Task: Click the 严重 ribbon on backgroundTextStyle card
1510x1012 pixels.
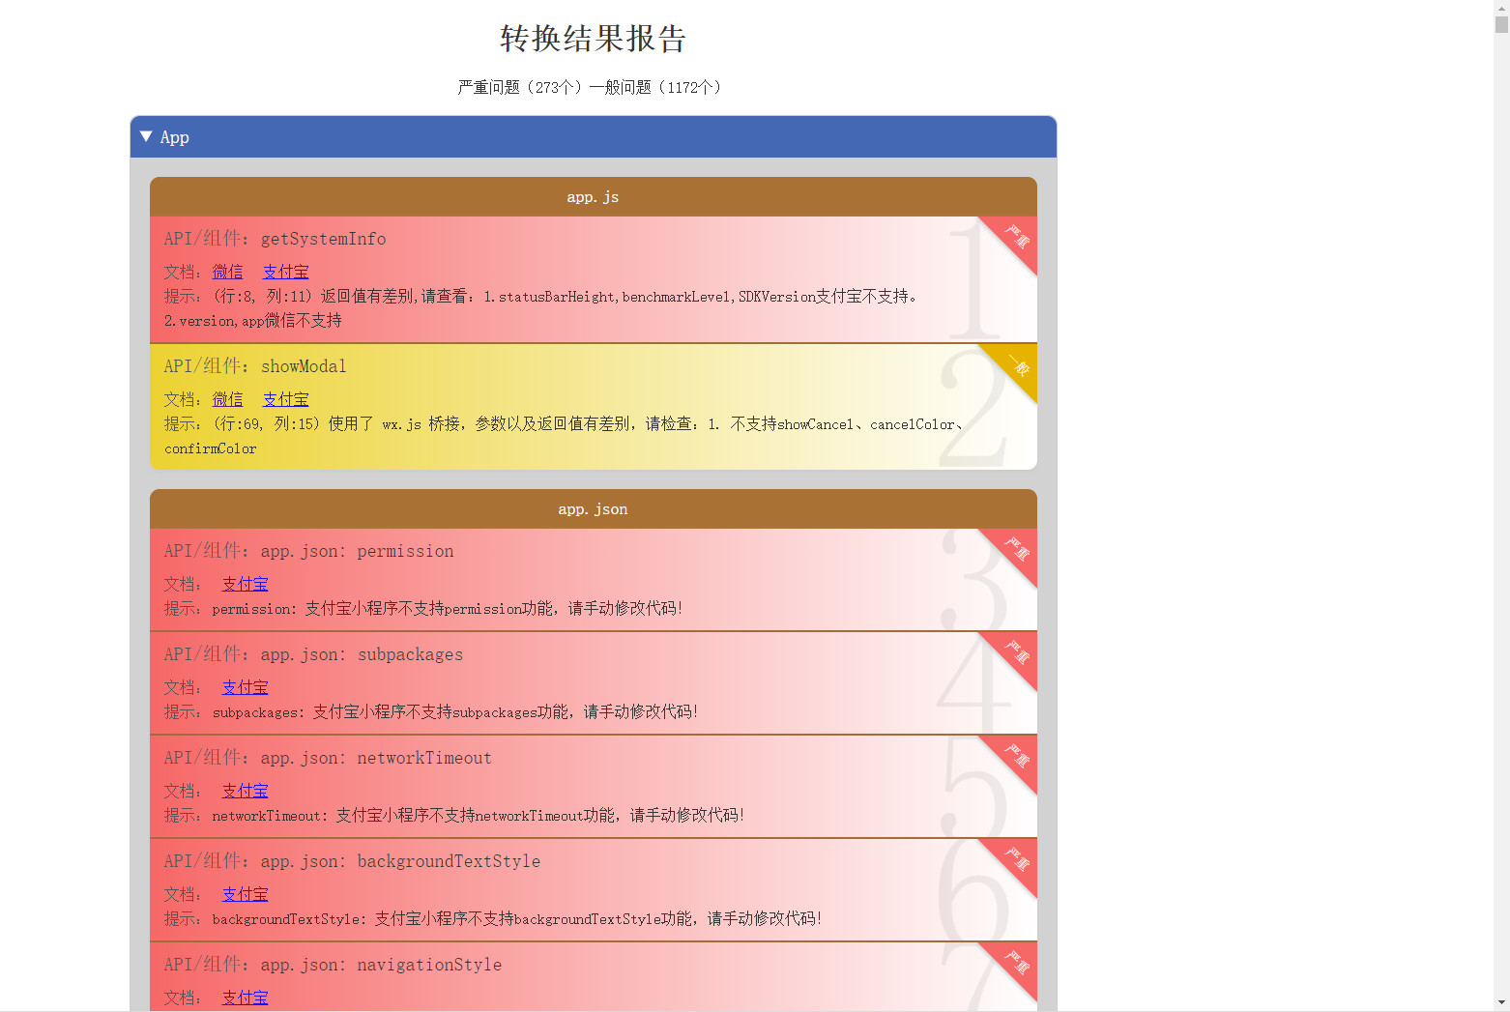Action: click(x=1016, y=859)
